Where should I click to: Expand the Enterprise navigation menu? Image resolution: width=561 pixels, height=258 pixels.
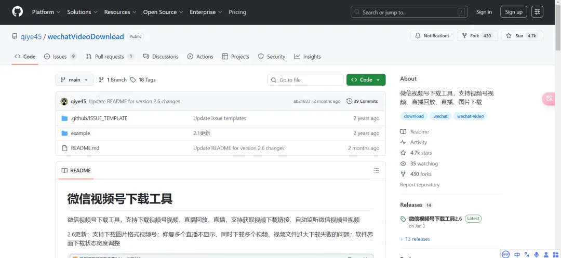tap(206, 12)
